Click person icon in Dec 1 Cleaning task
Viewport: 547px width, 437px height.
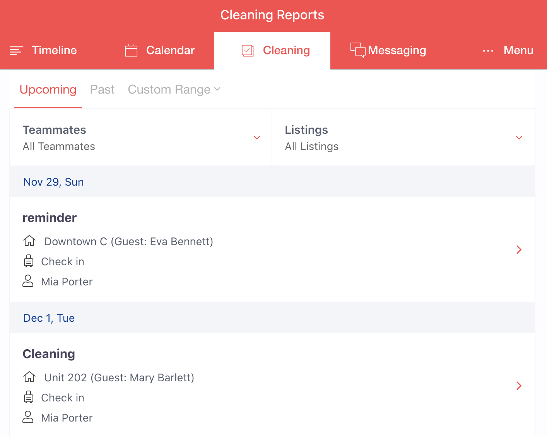(x=28, y=417)
